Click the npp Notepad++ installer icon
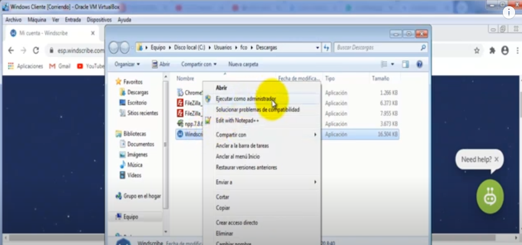 click(180, 124)
